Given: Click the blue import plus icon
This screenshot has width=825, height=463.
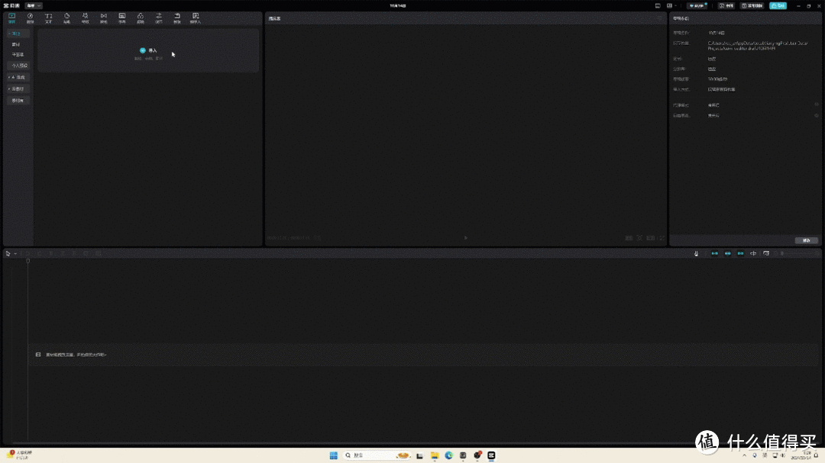Looking at the screenshot, I should click(x=143, y=50).
